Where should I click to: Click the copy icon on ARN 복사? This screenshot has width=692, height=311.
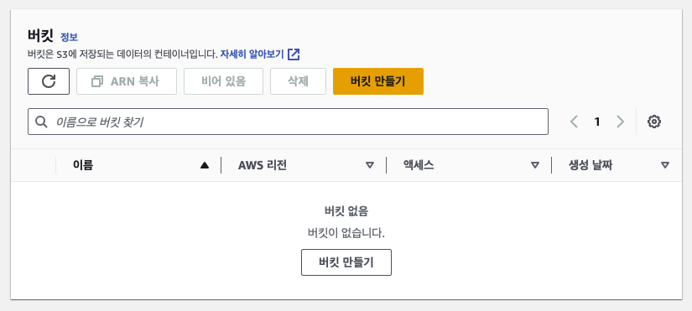(x=97, y=81)
